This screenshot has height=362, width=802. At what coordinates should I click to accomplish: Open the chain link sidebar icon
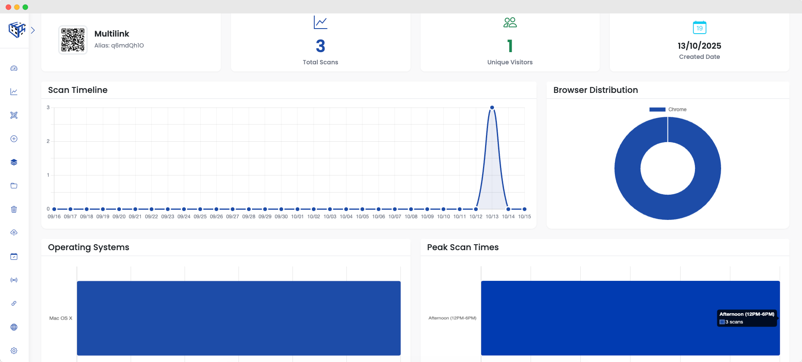point(14,304)
